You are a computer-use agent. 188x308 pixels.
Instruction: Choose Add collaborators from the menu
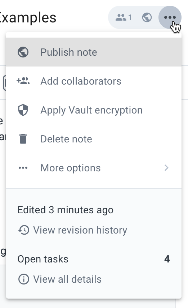pyautogui.click(x=94, y=81)
